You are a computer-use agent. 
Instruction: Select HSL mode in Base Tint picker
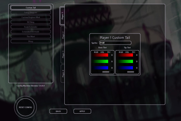[x=102, y=52]
